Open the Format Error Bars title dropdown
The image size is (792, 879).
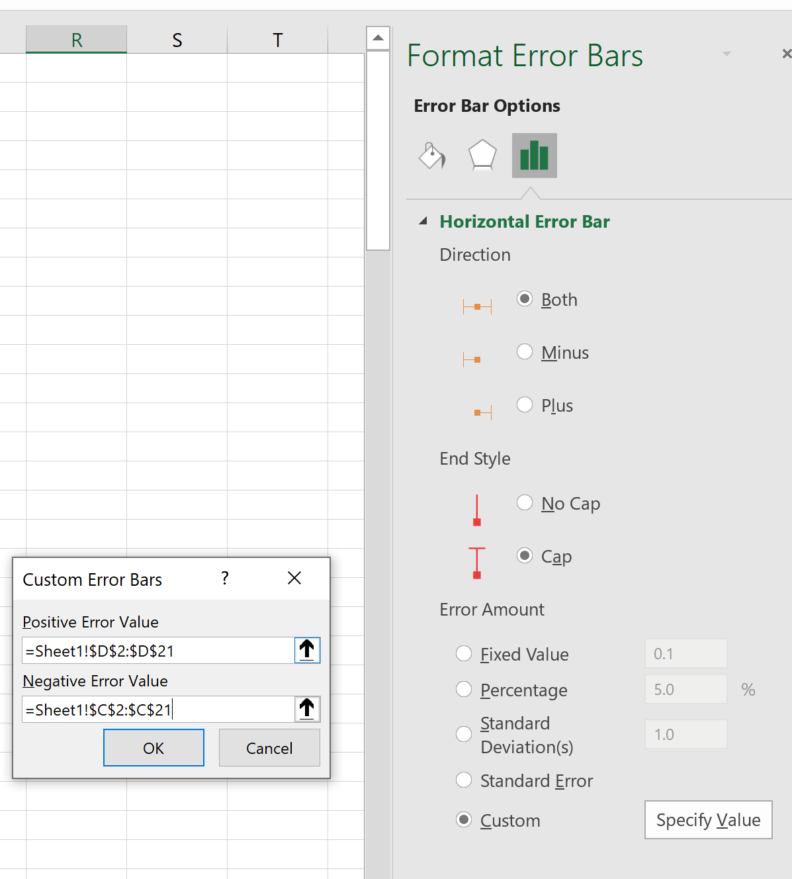click(726, 54)
